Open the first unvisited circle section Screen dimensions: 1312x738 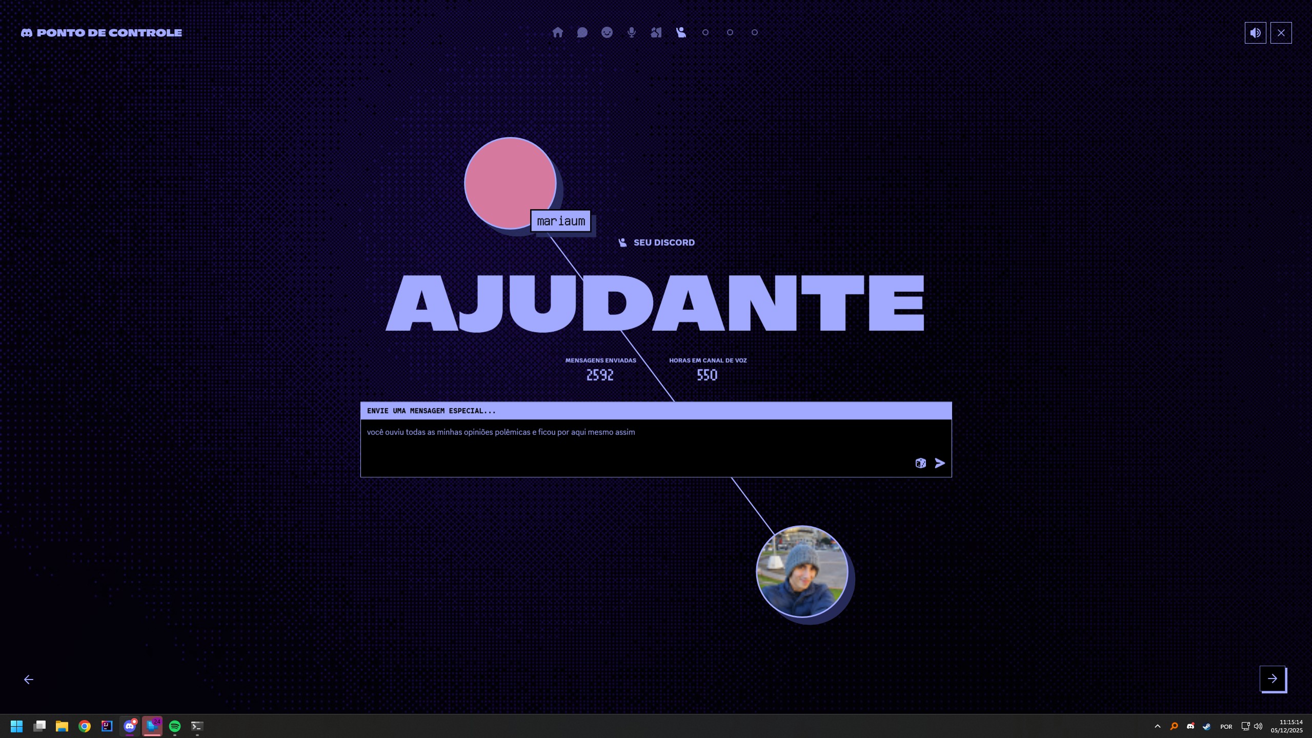(705, 32)
